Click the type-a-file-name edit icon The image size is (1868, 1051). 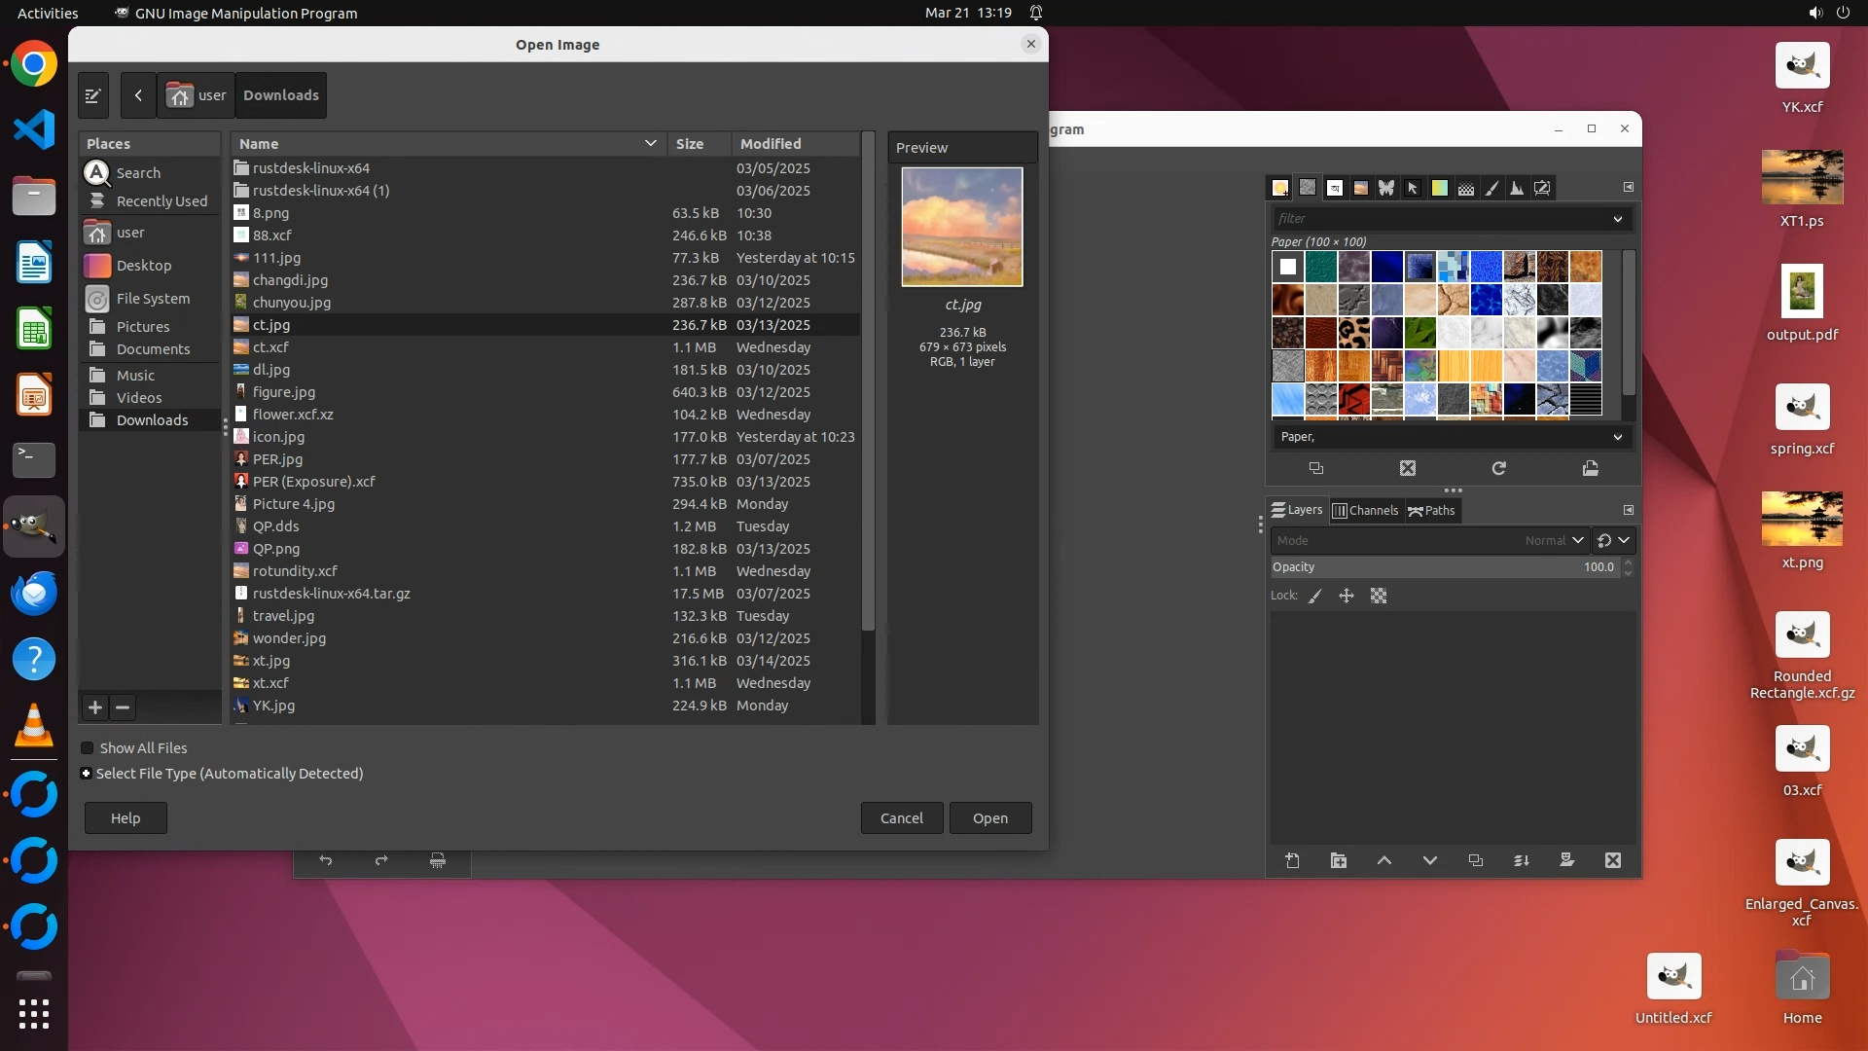pos(92,95)
